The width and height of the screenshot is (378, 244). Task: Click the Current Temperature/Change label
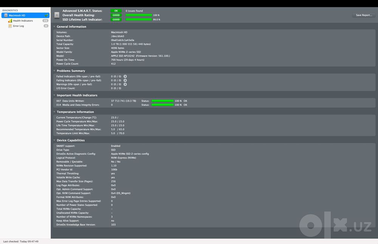coord(76,117)
